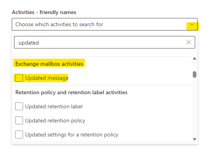This screenshot has height=156, width=210.
Task: Click the 'Exchange mailbox activities' group heading
Action: pos(49,64)
